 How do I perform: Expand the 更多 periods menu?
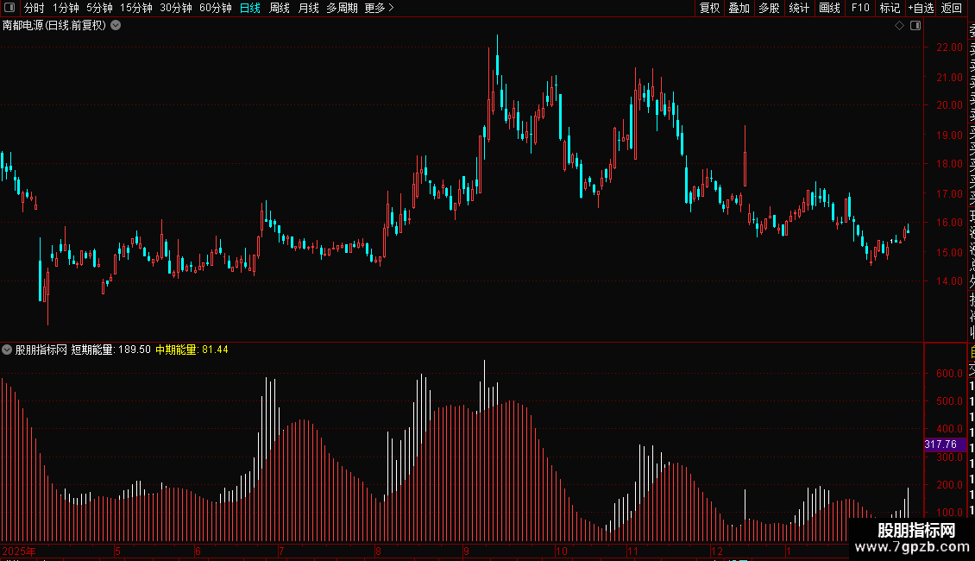pos(380,8)
